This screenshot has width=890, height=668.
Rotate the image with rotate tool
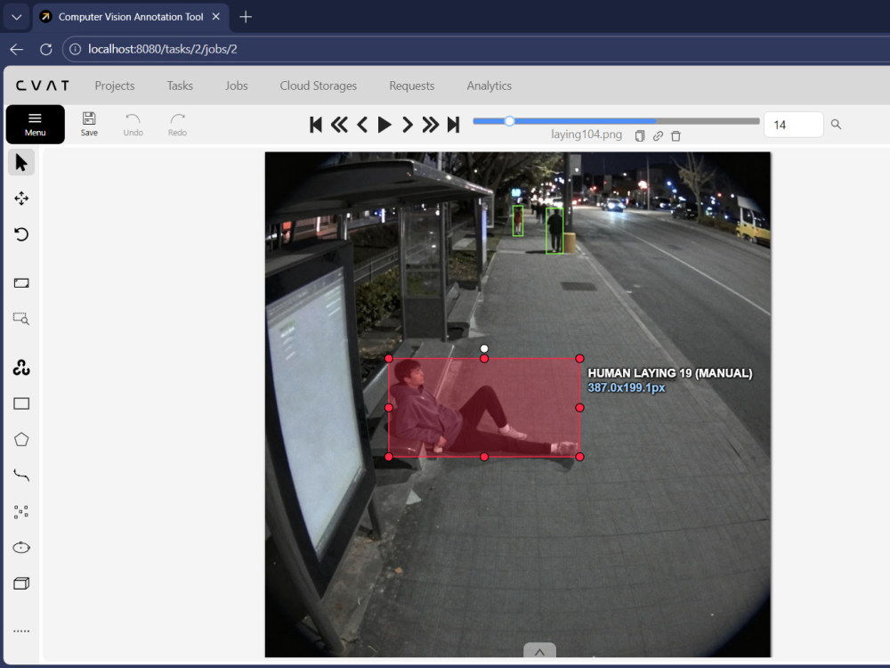point(21,234)
